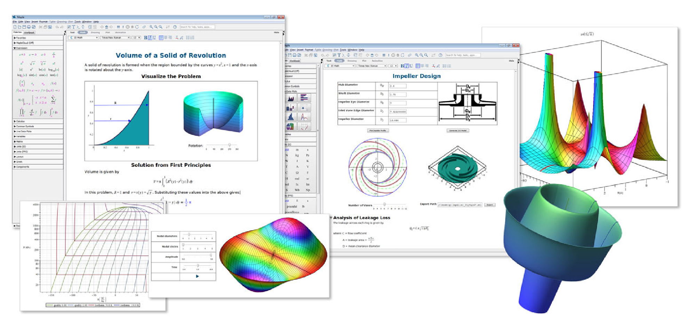Click Restart kernel icon in left Maple window
This screenshot has width=687, height=318.
click(x=137, y=27)
